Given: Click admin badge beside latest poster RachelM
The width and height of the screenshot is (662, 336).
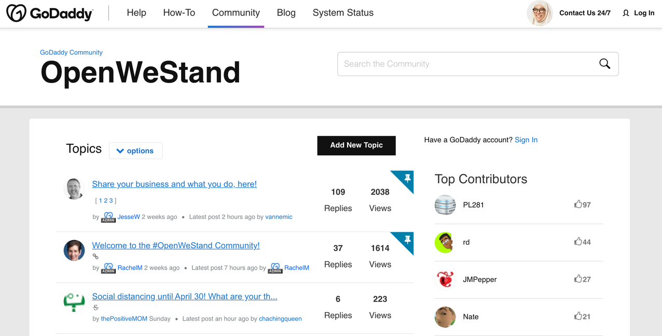Looking at the screenshot, I should pos(275,268).
